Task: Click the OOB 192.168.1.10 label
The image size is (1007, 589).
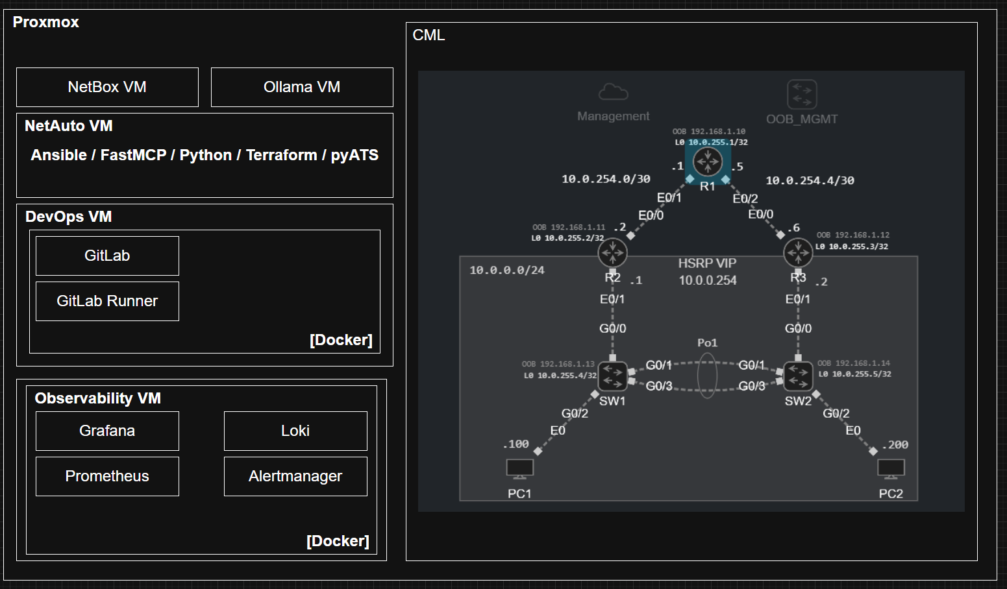Action: click(709, 132)
